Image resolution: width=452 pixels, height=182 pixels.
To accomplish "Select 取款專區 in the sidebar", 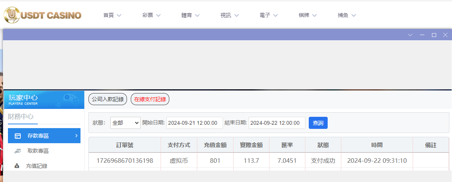I will pos(38,151).
